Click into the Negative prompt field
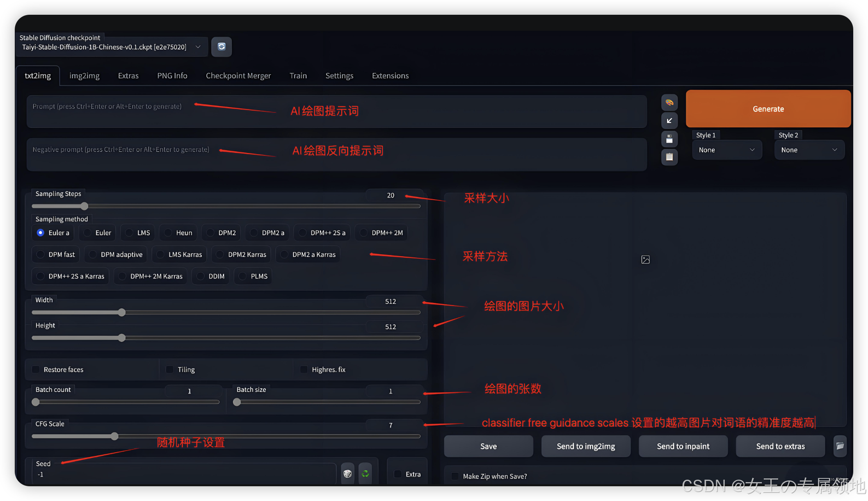Image resolution: width=868 pixels, height=501 pixels. point(337,155)
